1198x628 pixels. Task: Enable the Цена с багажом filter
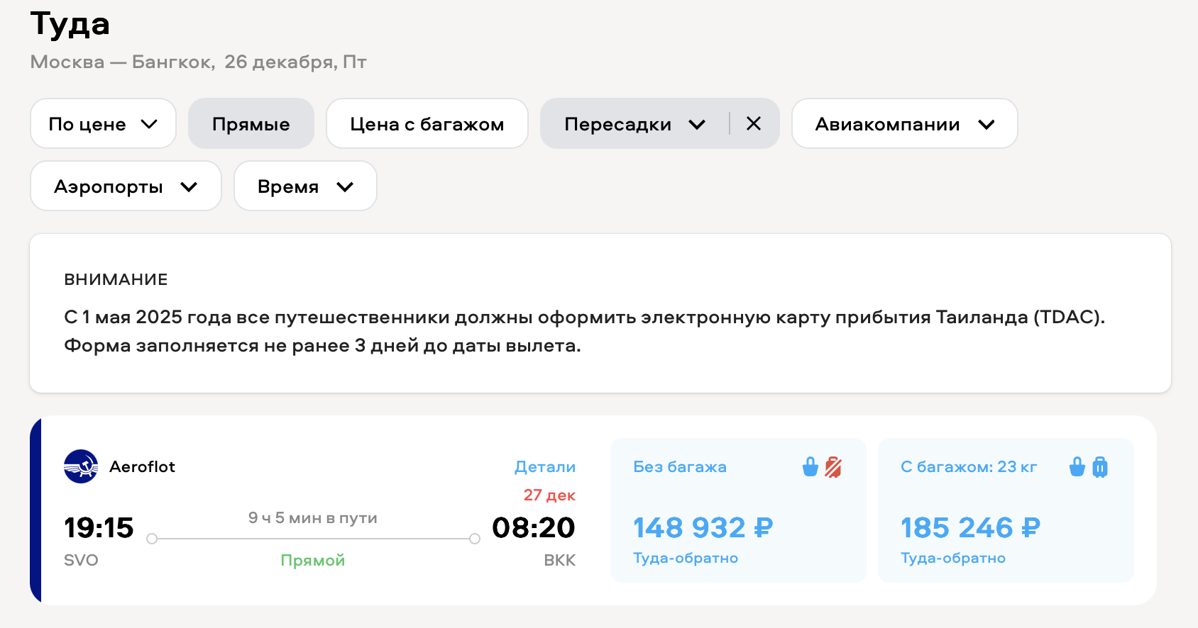pyautogui.click(x=427, y=124)
